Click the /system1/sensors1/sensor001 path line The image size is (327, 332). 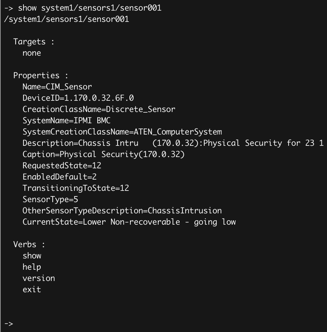[67, 19]
